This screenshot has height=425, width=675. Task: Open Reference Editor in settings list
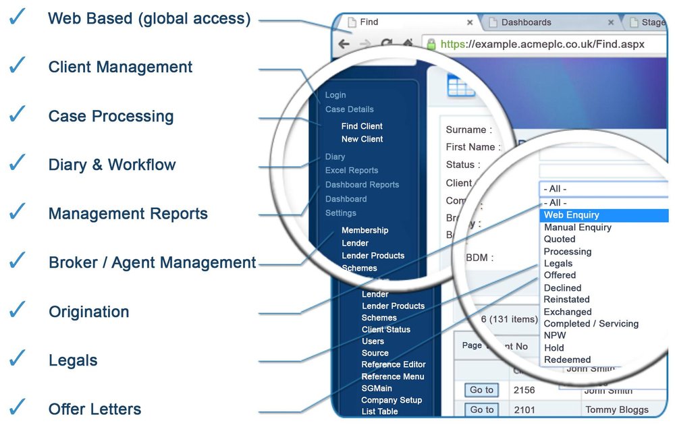click(x=394, y=364)
